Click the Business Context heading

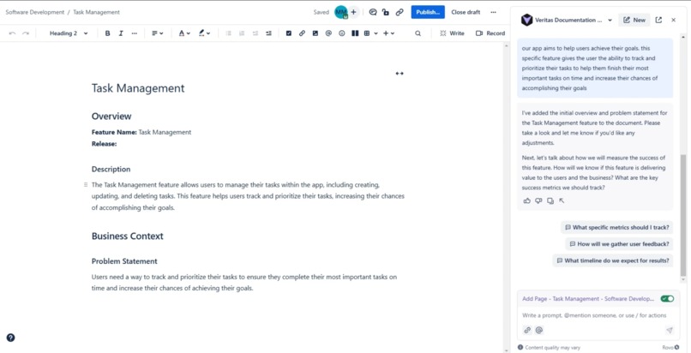tap(128, 236)
